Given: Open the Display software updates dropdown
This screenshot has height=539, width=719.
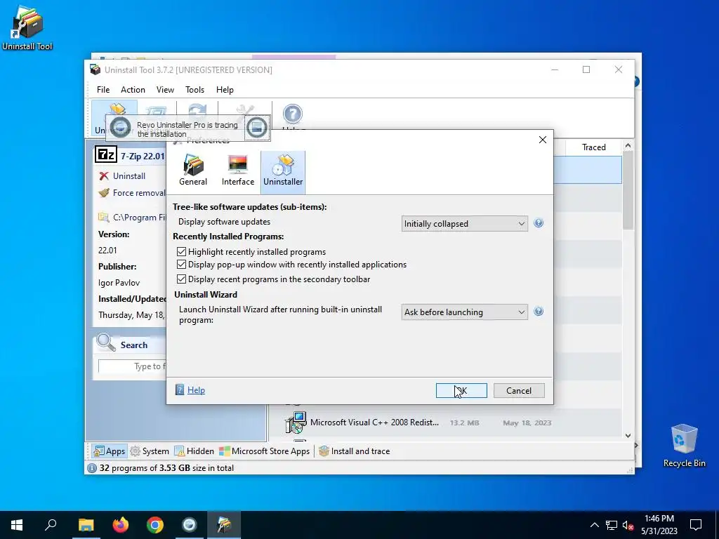Looking at the screenshot, I should [x=465, y=224].
